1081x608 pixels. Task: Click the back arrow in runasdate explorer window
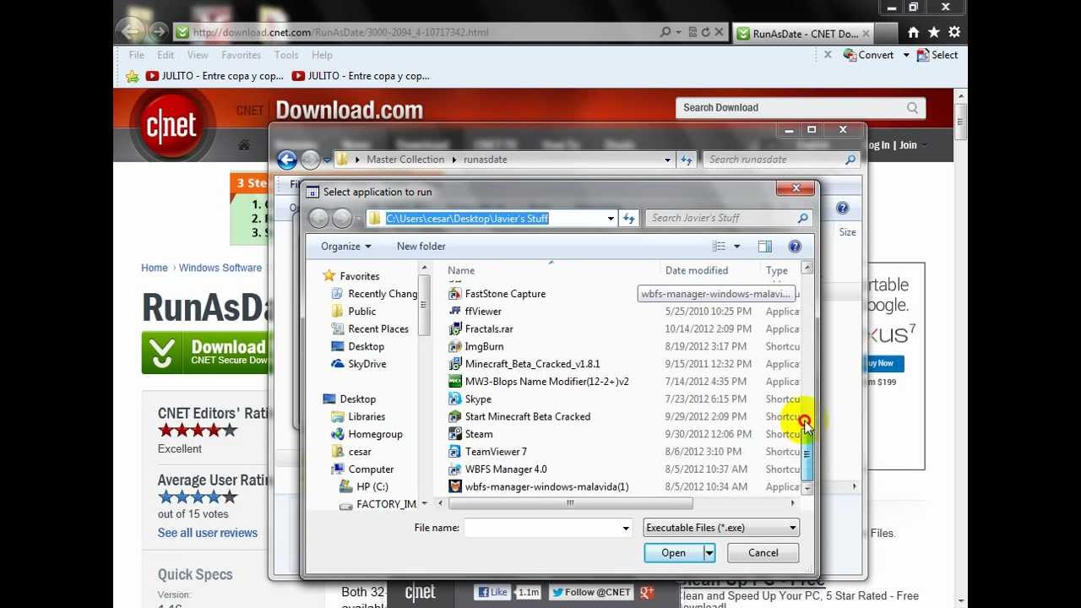coord(286,160)
